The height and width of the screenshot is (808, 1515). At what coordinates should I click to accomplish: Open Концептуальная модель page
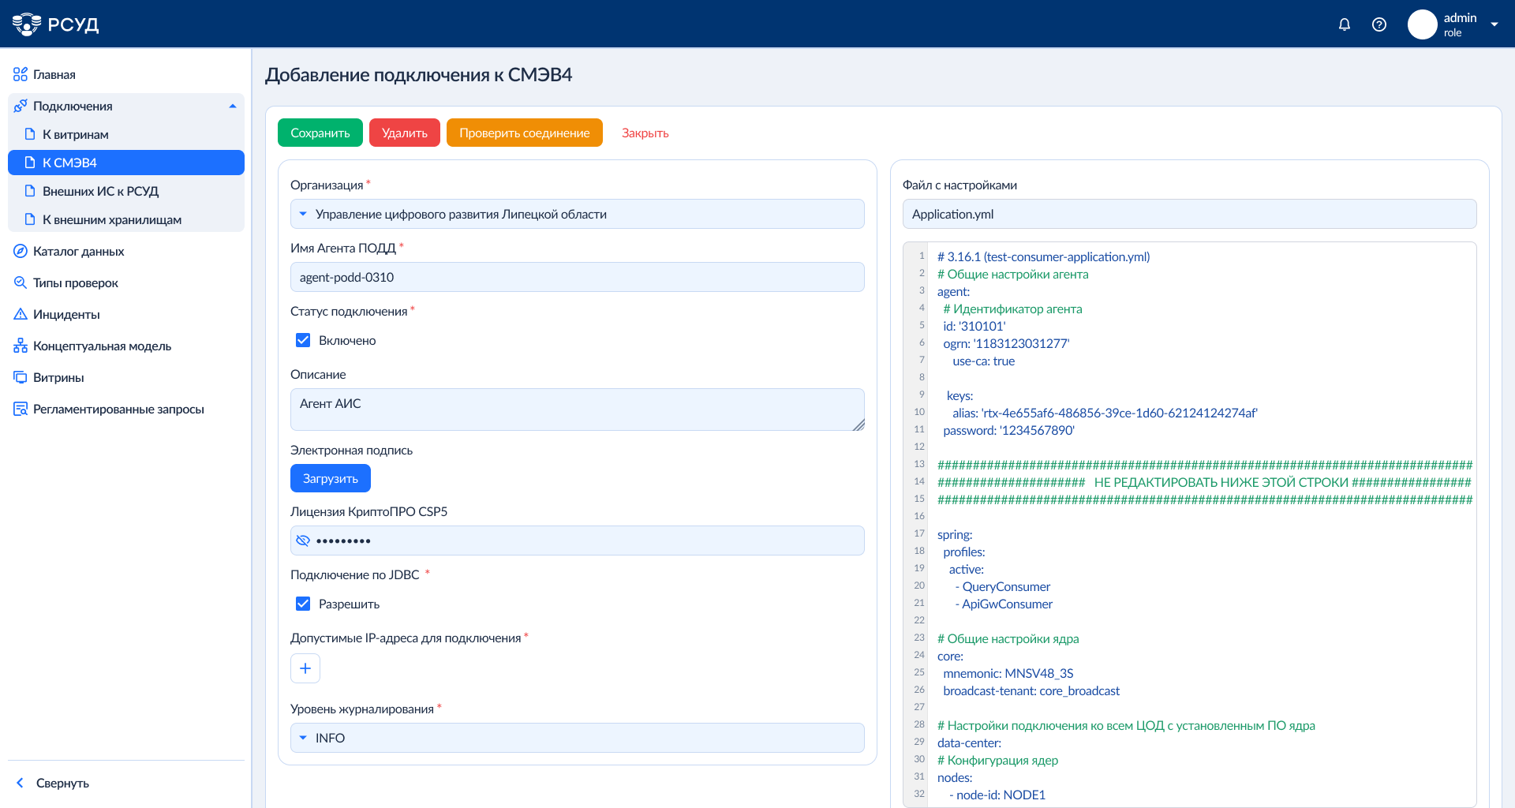(102, 346)
